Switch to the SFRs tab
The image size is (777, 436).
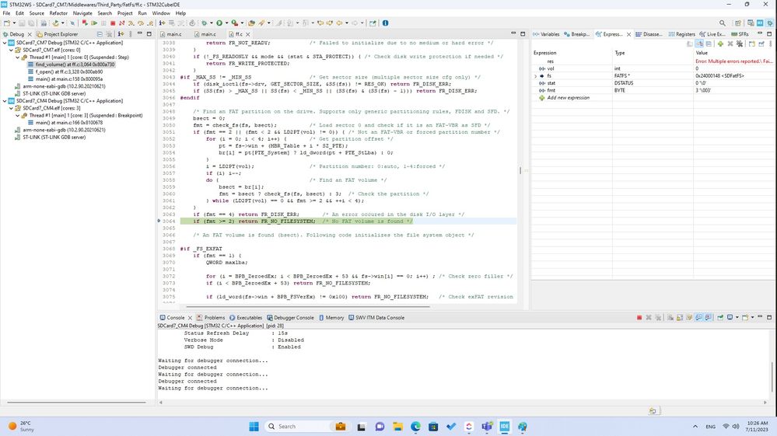tap(740, 34)
